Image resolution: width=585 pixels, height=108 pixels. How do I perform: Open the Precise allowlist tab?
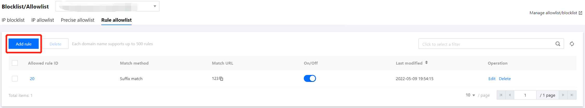pyautogui.click(x=77, y=20)
